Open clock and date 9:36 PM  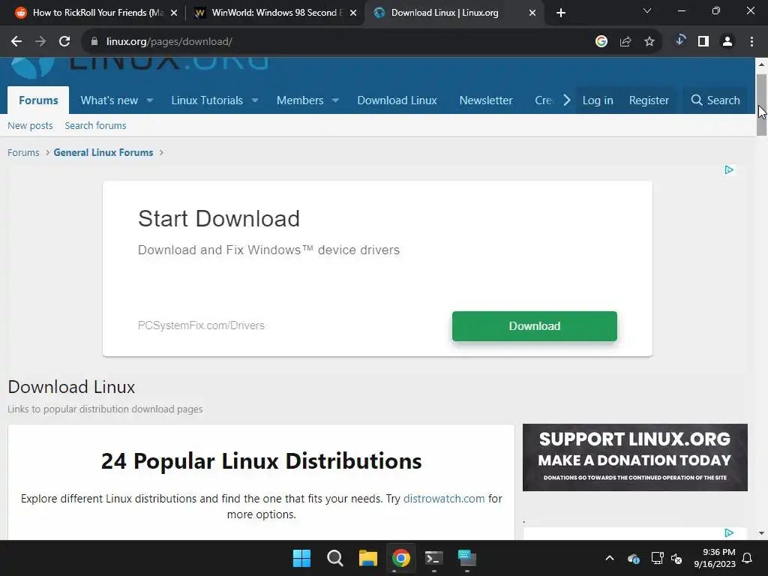pos(715,558)
